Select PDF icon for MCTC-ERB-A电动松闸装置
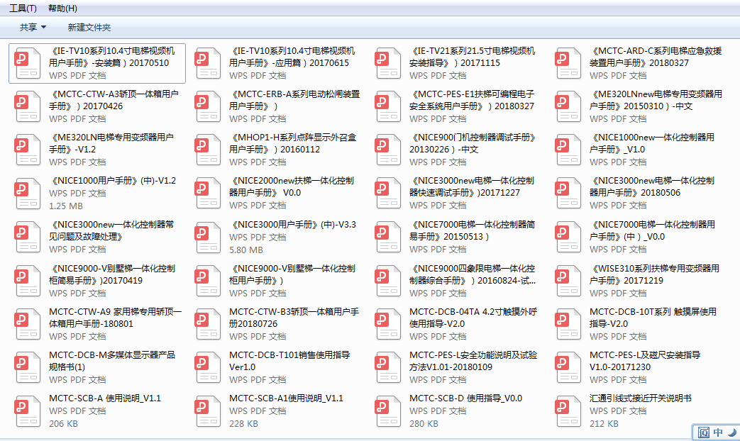 [x=208, y=106]
